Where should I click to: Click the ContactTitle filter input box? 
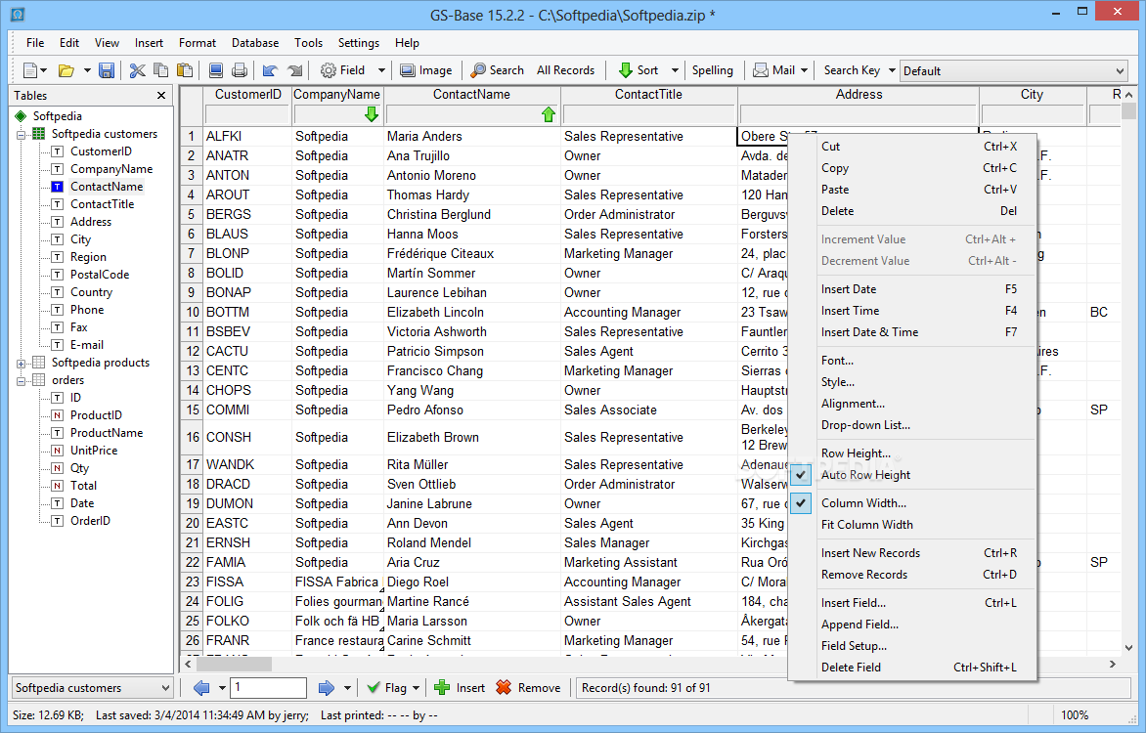point(649,114)
